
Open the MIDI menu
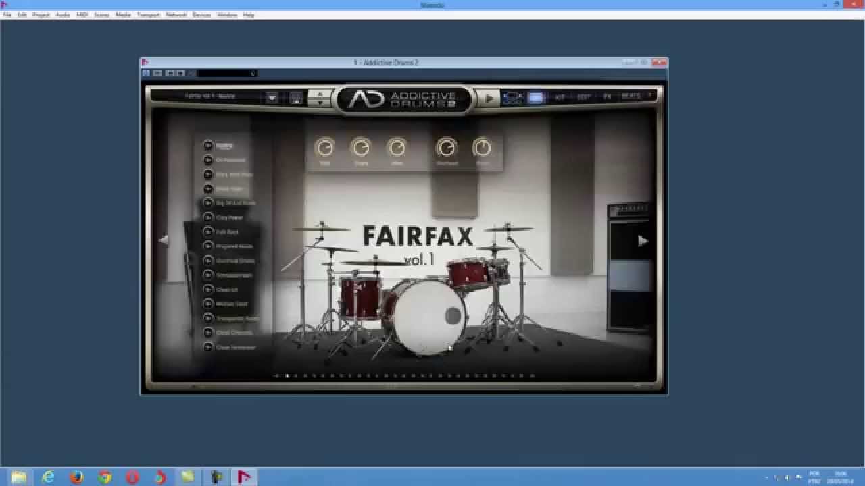coord(82,14)
